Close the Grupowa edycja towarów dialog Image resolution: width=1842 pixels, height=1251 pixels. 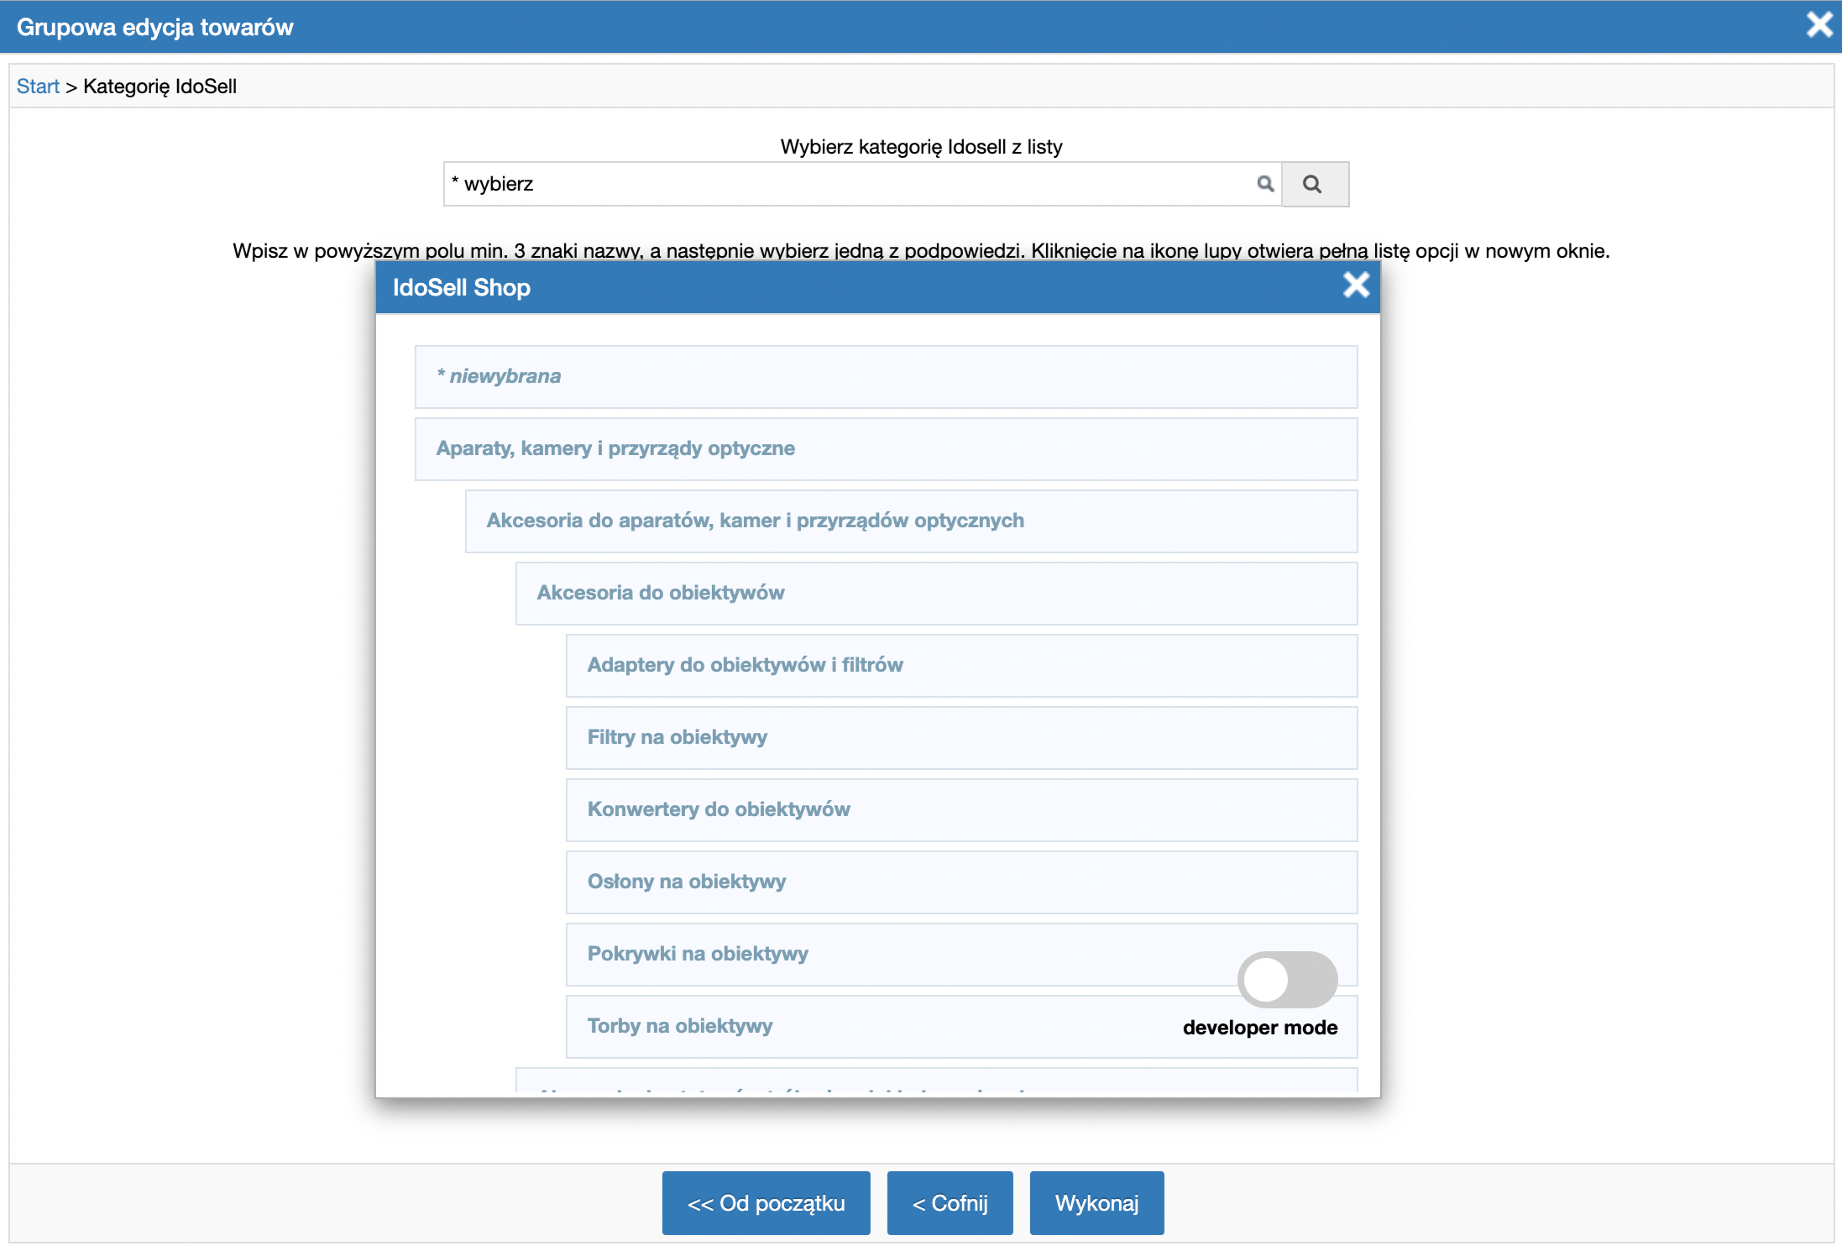pyautogui.click(x=1818, y=23)
